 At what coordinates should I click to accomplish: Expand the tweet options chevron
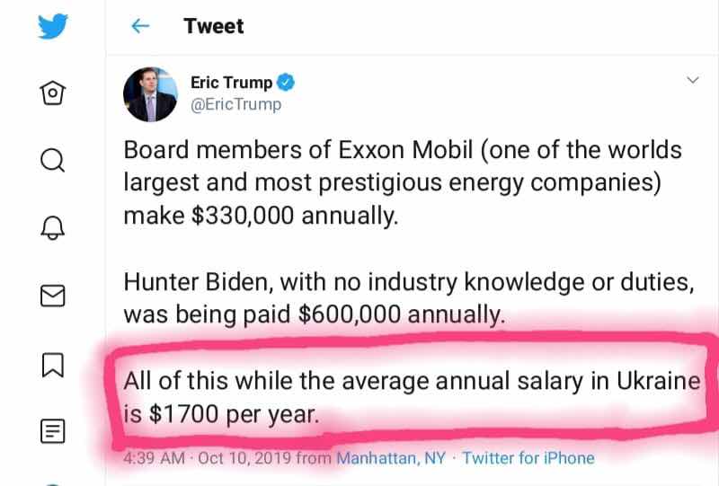pyautogui.click(x=692, y=80)
